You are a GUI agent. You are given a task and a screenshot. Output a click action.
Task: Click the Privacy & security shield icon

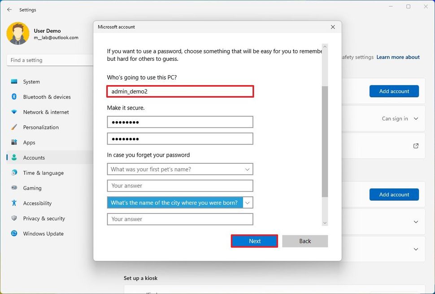pos(14,219)
